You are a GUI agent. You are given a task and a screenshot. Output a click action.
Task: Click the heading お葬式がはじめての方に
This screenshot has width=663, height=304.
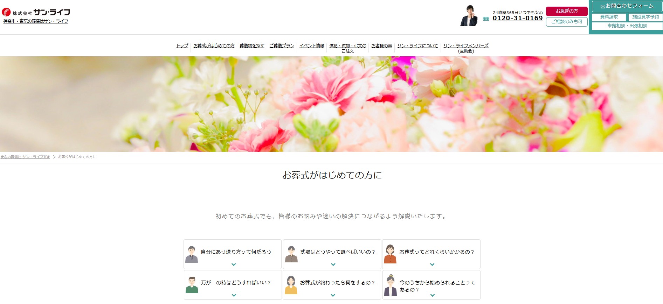coord(332,175)
